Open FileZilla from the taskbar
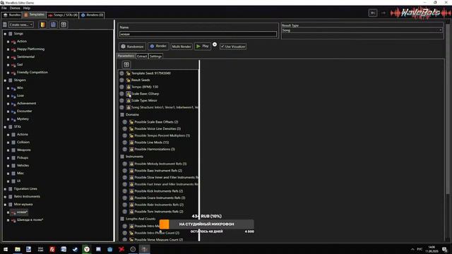Image resolution: width=452 pixels, height=254 pixels. pyautogui.click(x=52, y=249)
